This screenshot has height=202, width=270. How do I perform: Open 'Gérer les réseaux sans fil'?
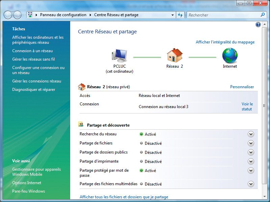click(x=33, y=59)
